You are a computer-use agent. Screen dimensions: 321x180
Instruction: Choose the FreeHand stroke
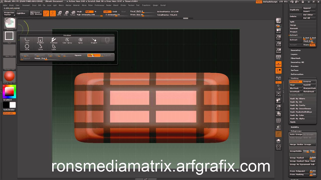click(x=54, y=40)
